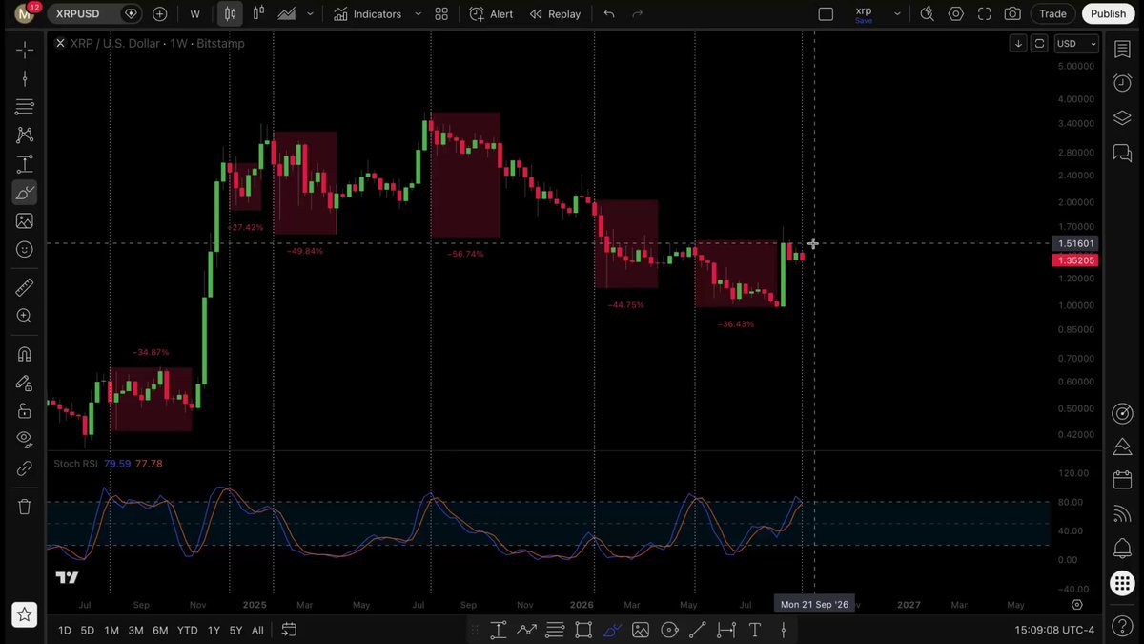Toggle the auto-fit button beside USD selector

point(1039,43)
